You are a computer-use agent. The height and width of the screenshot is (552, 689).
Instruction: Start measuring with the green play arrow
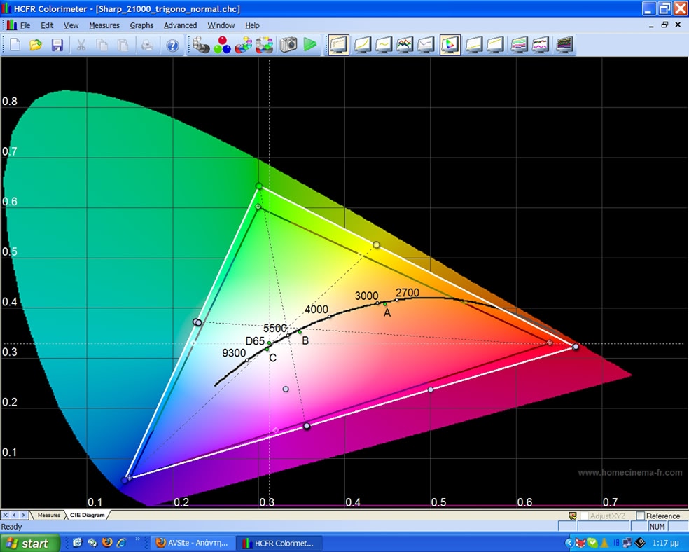310,46
